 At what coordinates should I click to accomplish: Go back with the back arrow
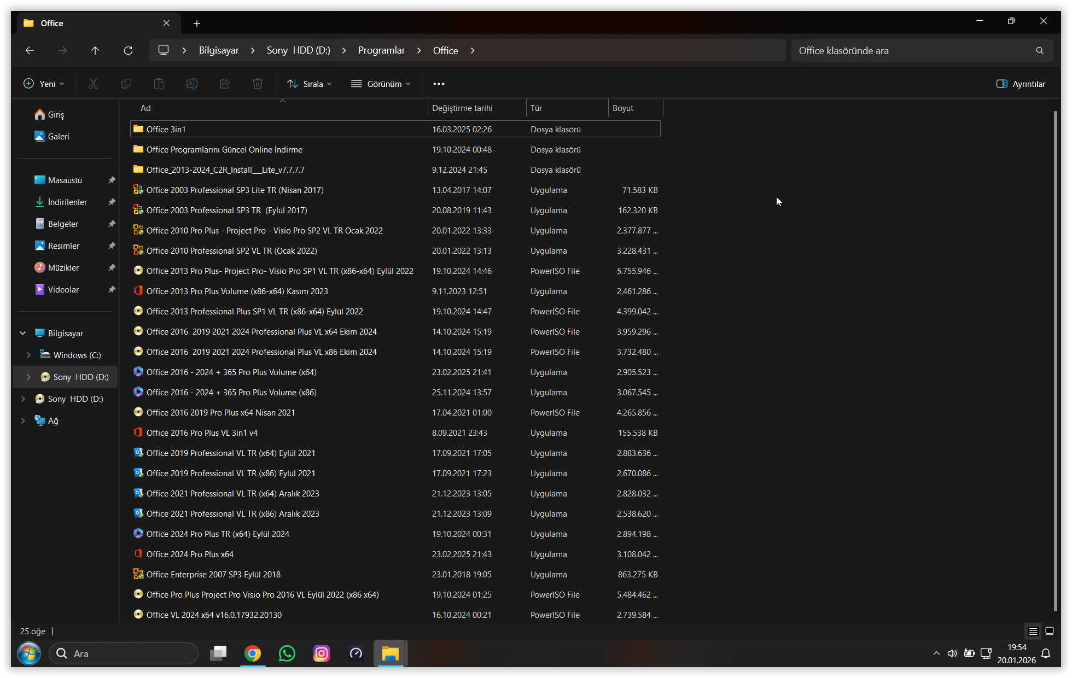[x=30, y=50]
